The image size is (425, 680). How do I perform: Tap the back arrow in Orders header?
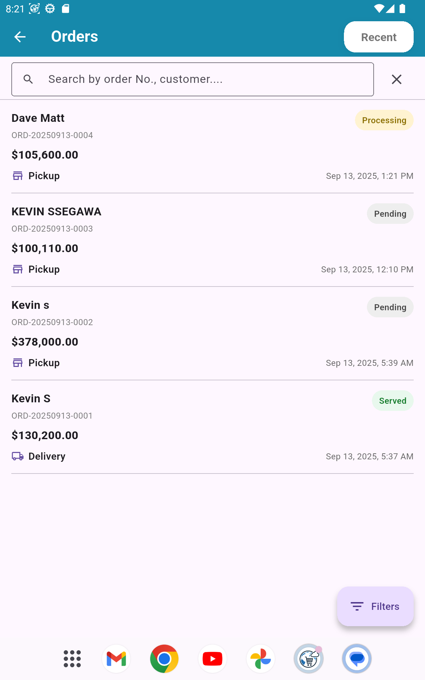[20, 37]
